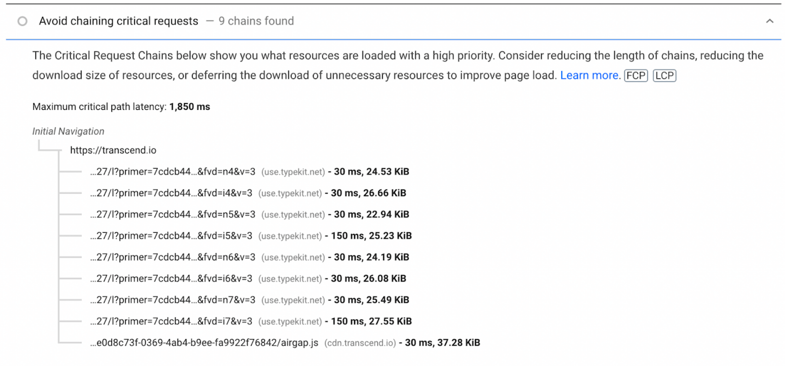Select the Avoid chaining critical requests title
The width and height of the screenshot is (785, 372).
pos(119,21)
